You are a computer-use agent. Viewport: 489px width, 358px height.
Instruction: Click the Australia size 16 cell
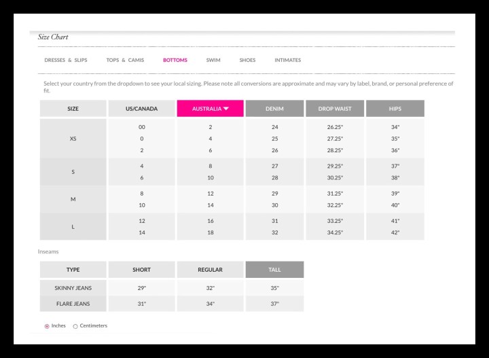[211, 221]
